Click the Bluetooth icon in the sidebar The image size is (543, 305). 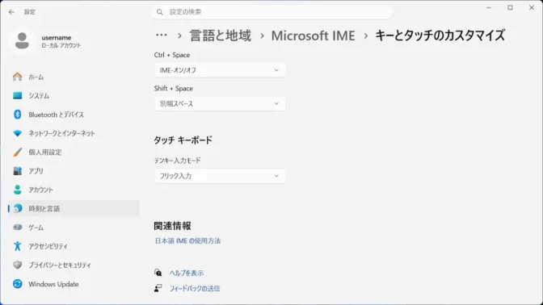(17, 115)
